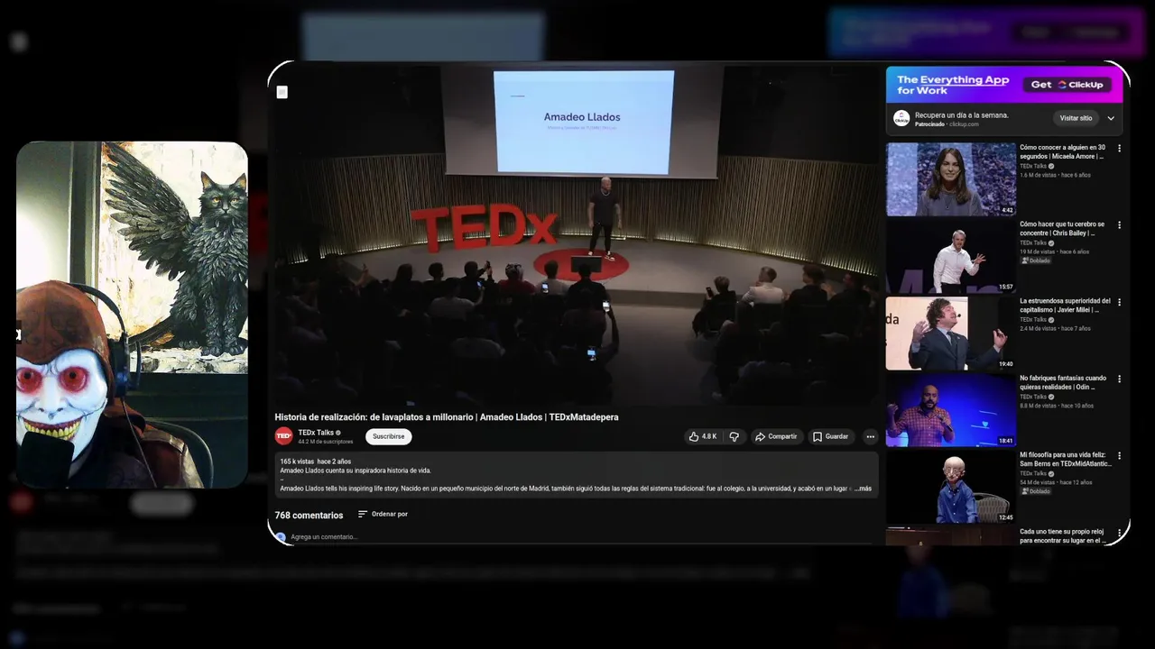Screen dimensions: 1155x649
Task: Click the TEDx video player area
Action: (577, 234)
